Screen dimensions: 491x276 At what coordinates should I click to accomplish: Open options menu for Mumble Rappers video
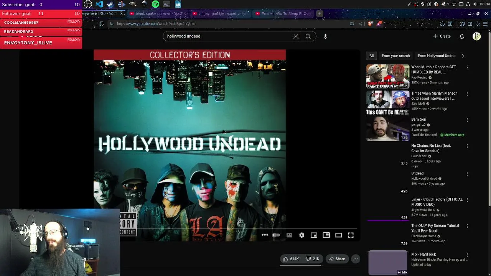coord(467,67)
